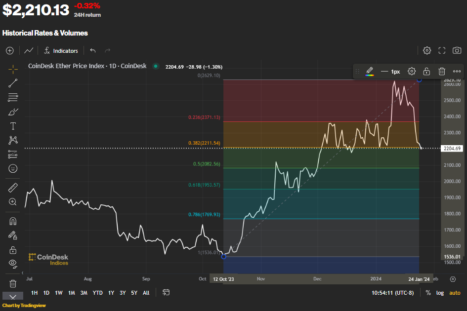Toggle magnet mode

13,221
